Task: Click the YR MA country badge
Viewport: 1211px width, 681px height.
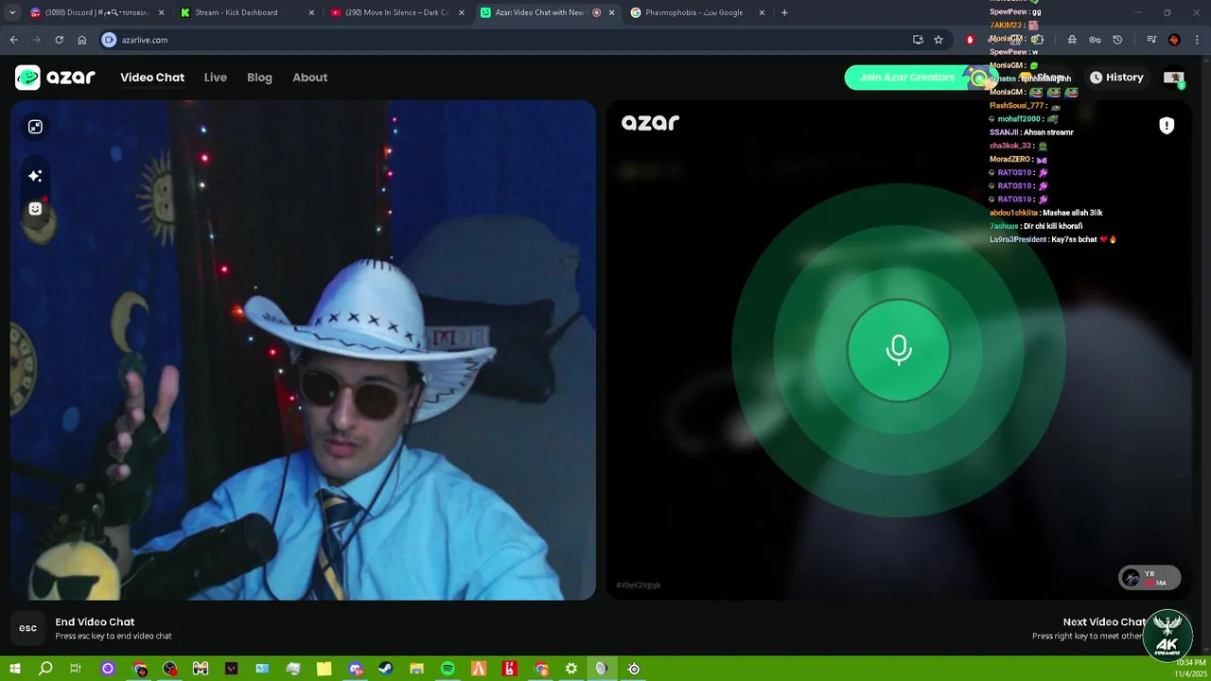Action: tap(1150, 578)
